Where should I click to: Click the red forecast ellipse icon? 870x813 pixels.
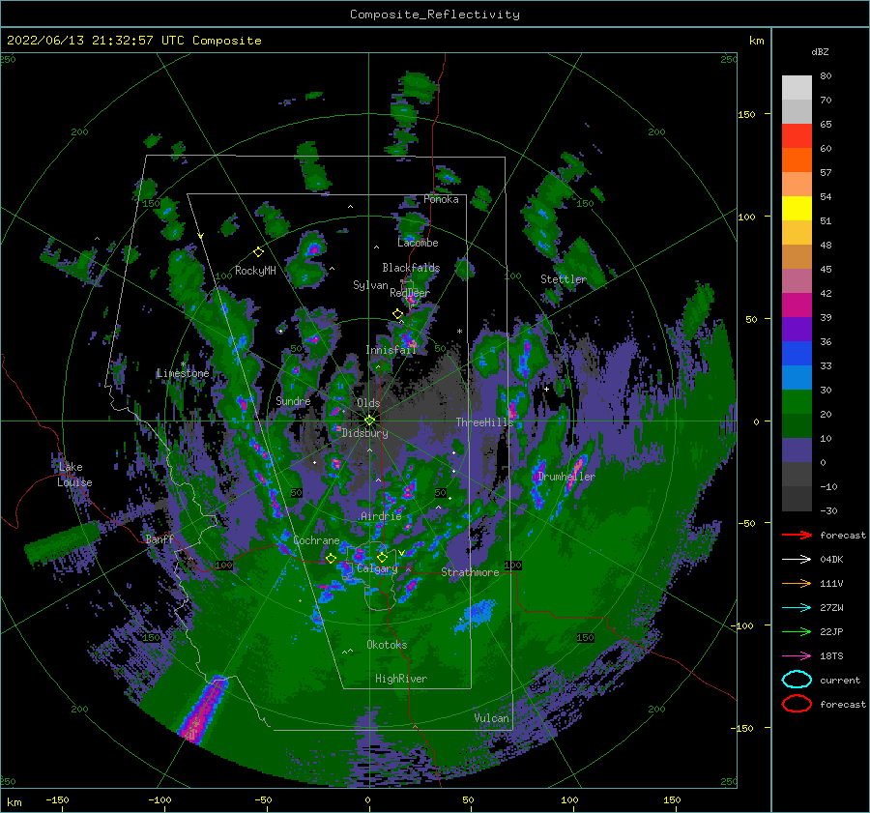[x=797, y=704]
